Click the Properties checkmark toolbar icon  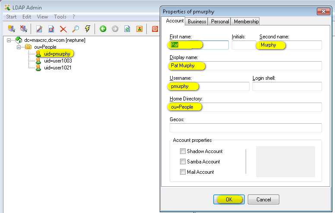(51, 28)
